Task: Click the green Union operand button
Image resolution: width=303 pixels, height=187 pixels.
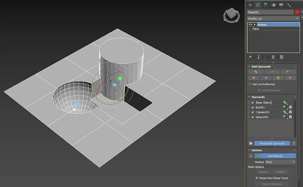Action: [256, 72]
